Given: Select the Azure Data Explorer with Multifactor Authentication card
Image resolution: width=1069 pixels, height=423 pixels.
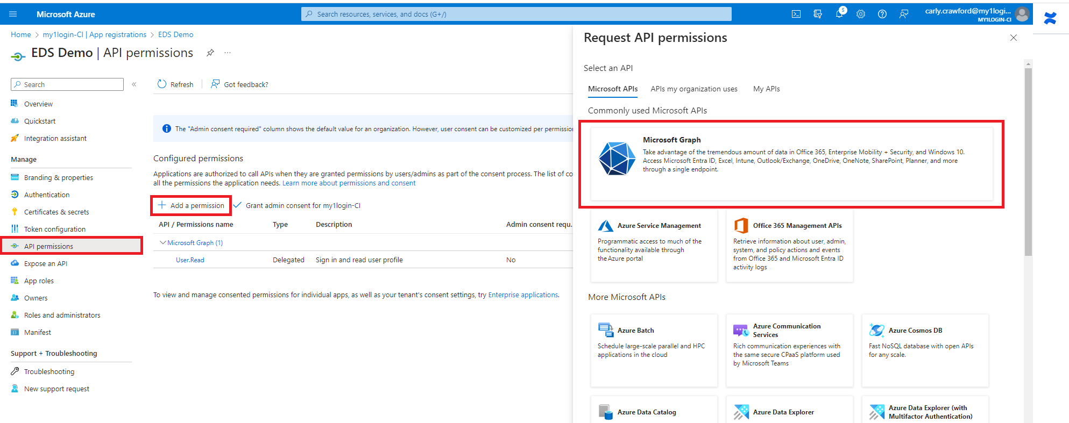Looking at the screenshot, I should [925, 410].
